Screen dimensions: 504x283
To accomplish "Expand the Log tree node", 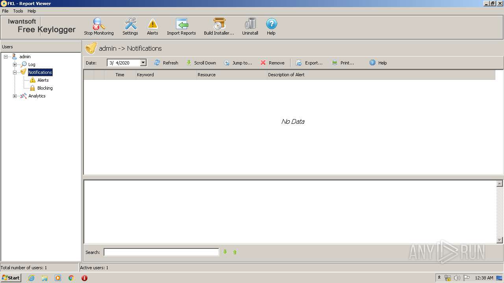I will pos(15,64).
